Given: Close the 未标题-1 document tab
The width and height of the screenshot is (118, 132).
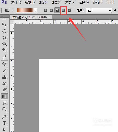Looking at the screenshot, I should point(50,17).
